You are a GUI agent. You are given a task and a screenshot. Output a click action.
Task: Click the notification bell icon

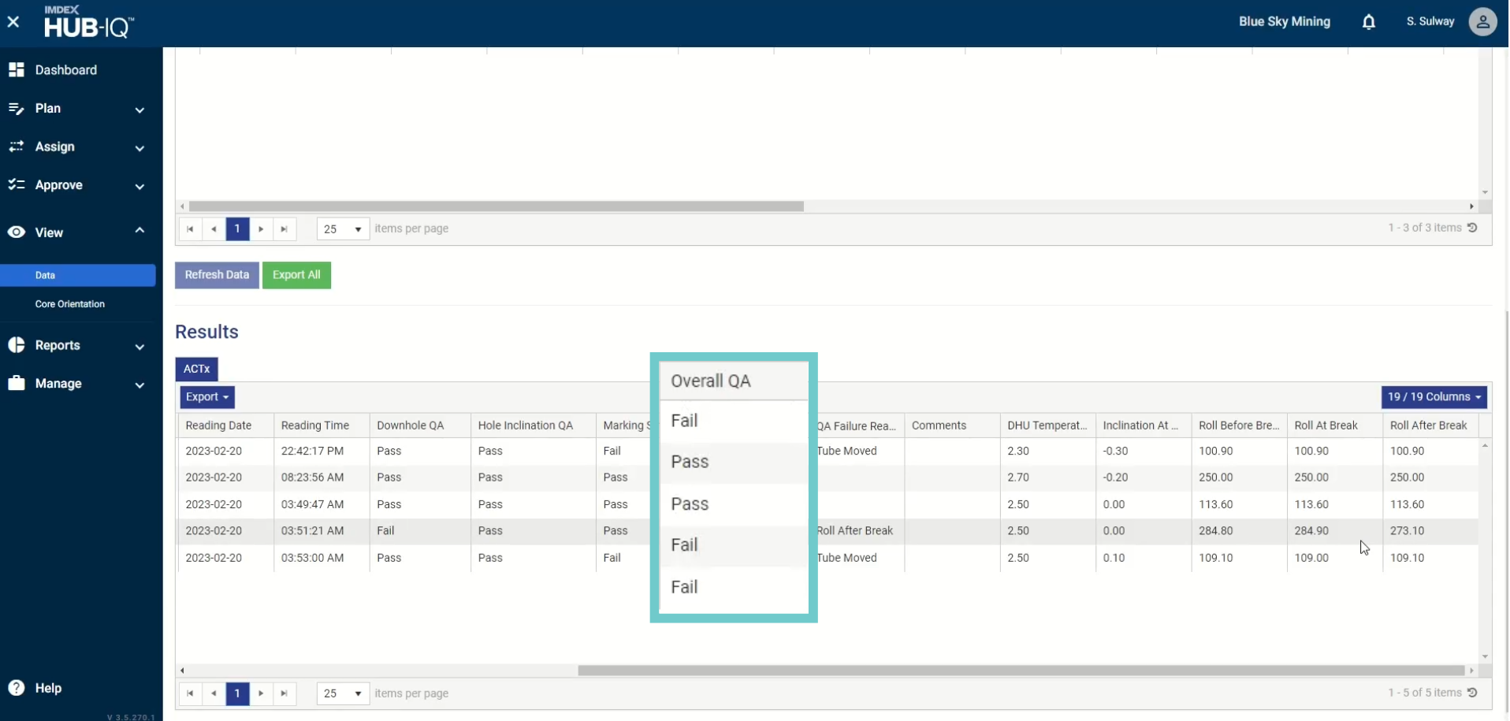[x=1368, y=22]
